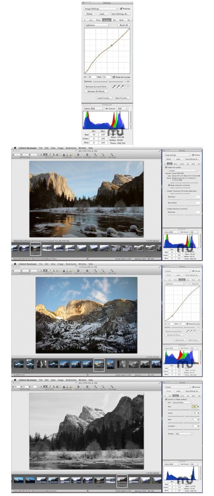214x496 pixels.
Task: Click the Red/Cyan slider in _MG_0767.CR2 window
Action: click(184, 199)
